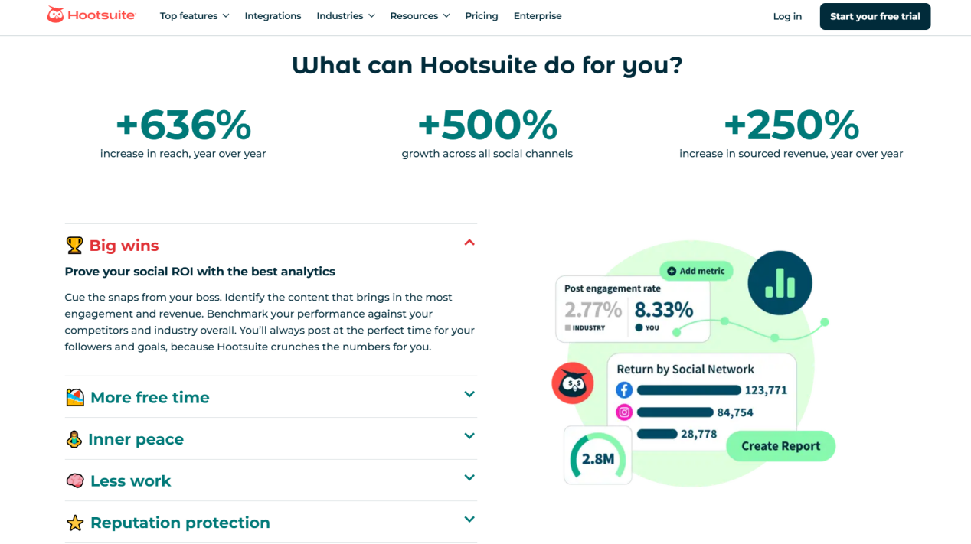The height and width of the screenshot is (544, 971).
Task: Open the Industries dropdown menu
Action: coord(345,16)
